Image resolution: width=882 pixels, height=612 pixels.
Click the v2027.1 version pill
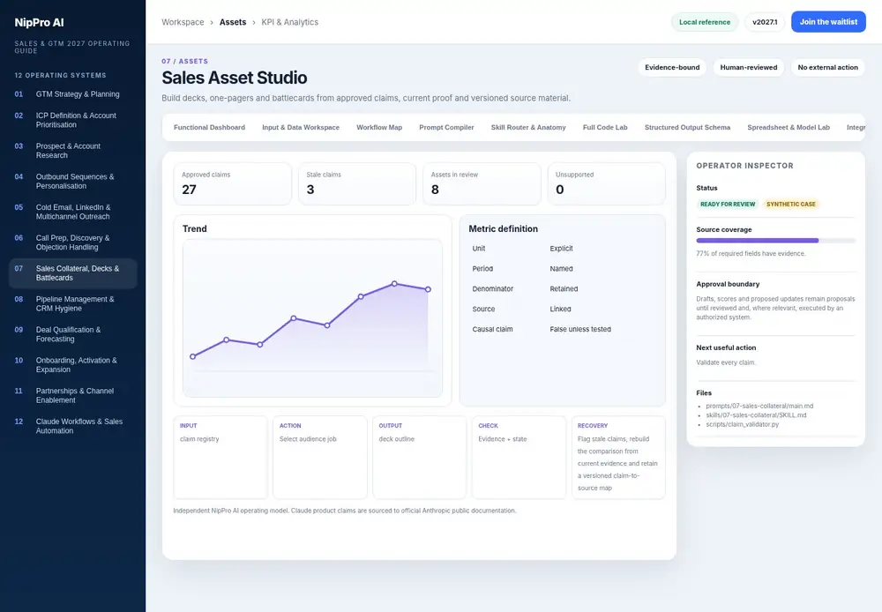765,22
